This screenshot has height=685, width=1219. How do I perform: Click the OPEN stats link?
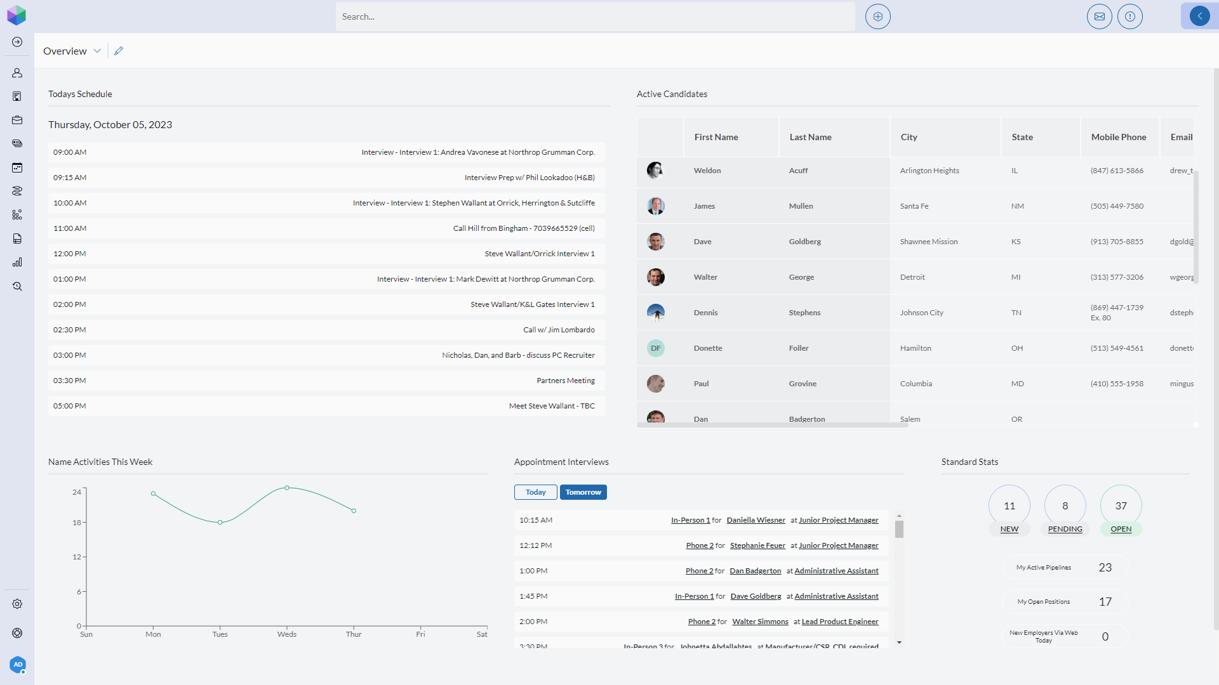1121,529
